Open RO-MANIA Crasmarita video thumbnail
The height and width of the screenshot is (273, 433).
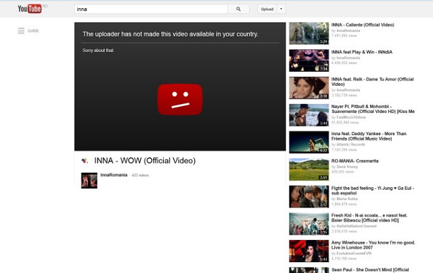click(x=309, y=169)
